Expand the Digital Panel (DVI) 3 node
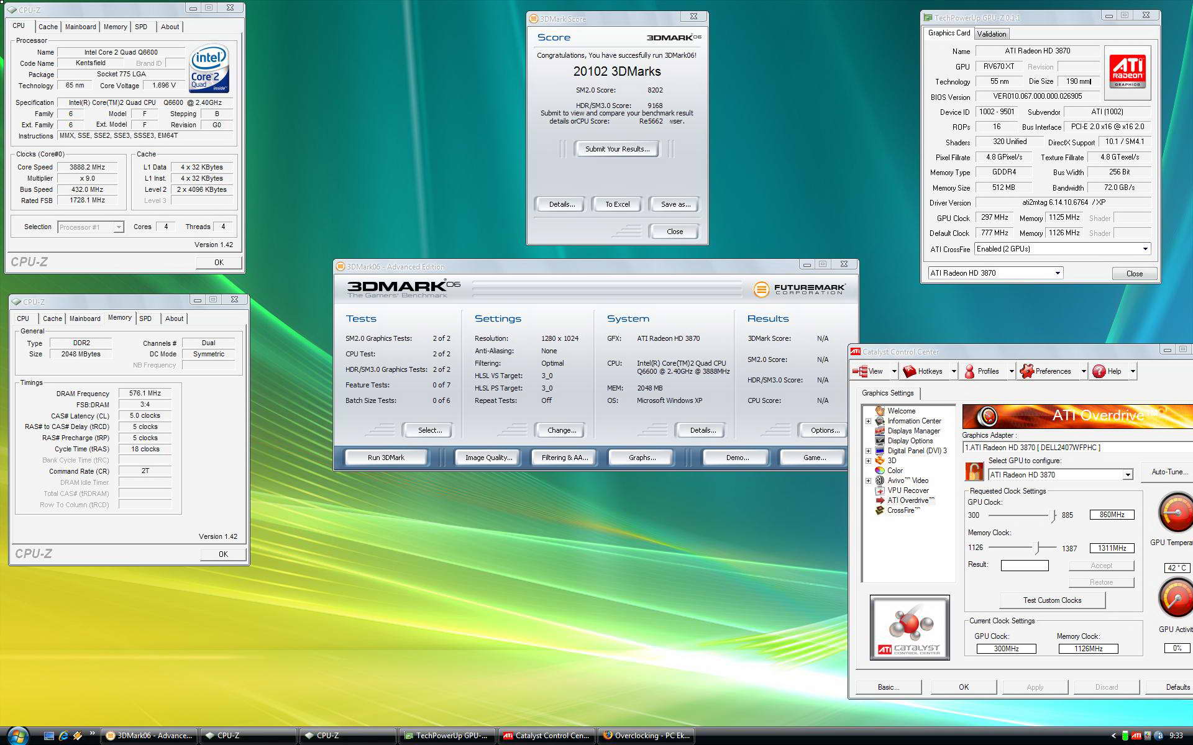1193x745 pixels. (868, 451)
